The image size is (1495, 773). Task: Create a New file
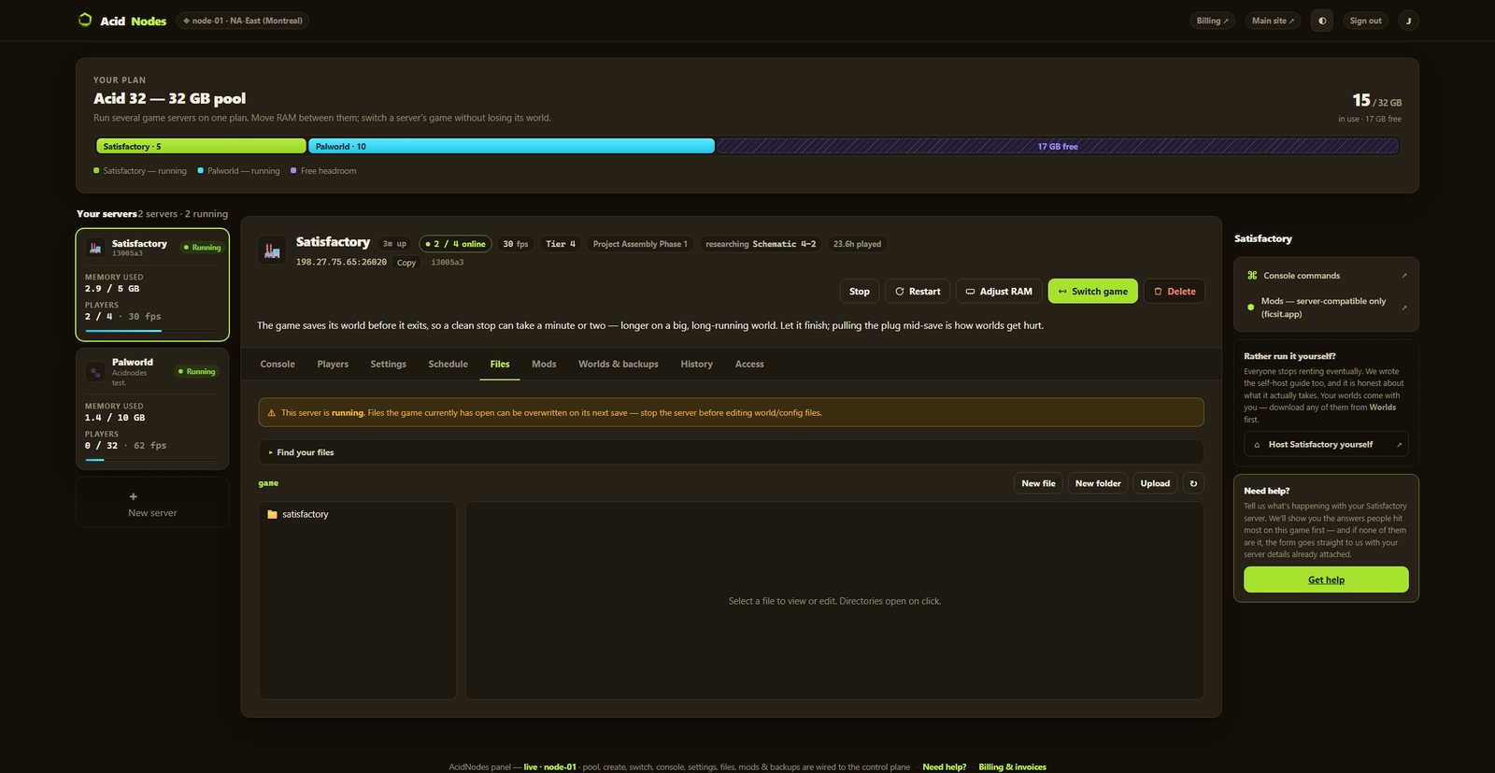point(1038,483)
